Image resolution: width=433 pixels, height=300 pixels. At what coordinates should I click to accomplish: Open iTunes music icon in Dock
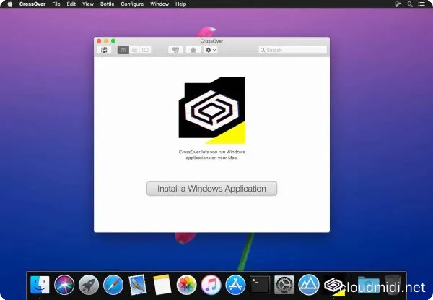click(211, 285)
